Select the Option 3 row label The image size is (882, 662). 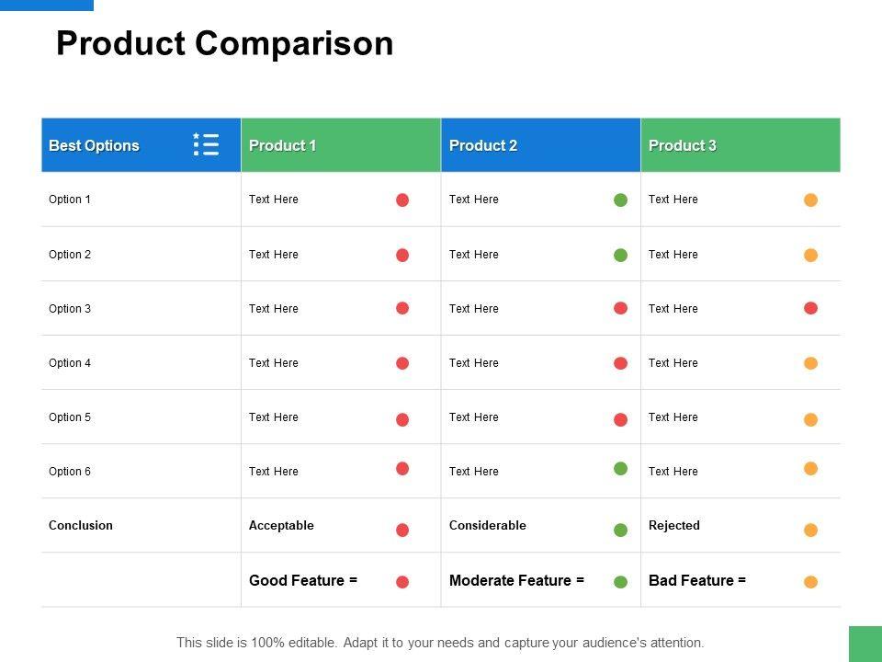pyautogui.click(x=70, y=309)
